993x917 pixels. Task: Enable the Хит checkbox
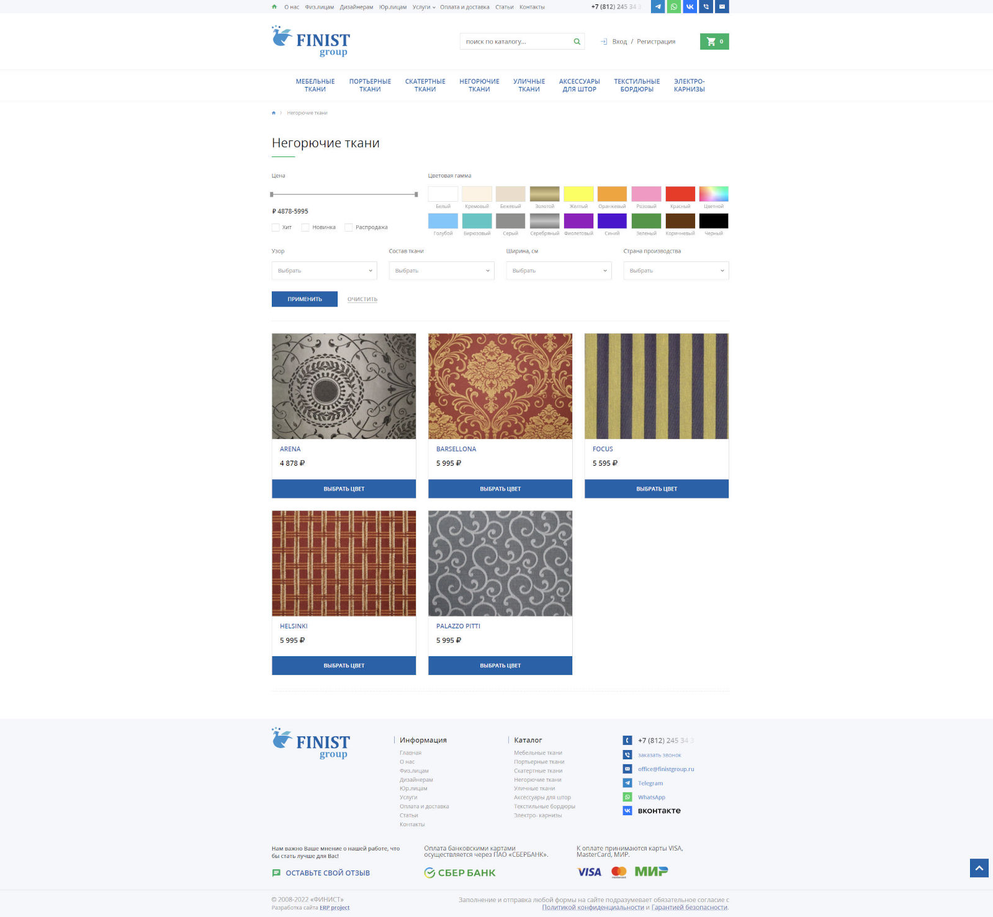click(x=276, y=227)
